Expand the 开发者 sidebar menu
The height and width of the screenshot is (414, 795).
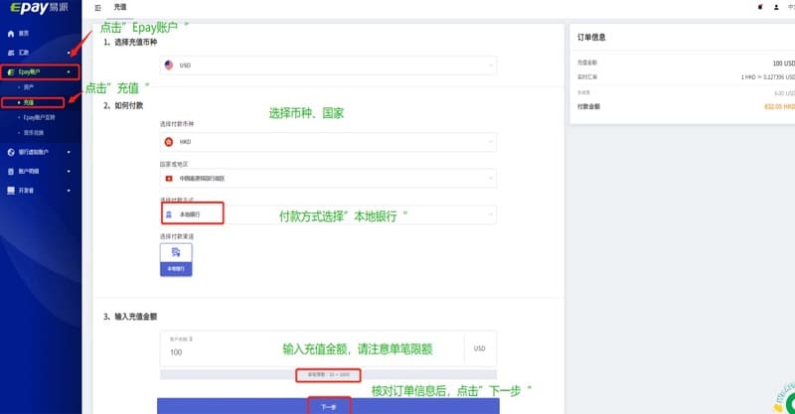(x=40, y=191)
